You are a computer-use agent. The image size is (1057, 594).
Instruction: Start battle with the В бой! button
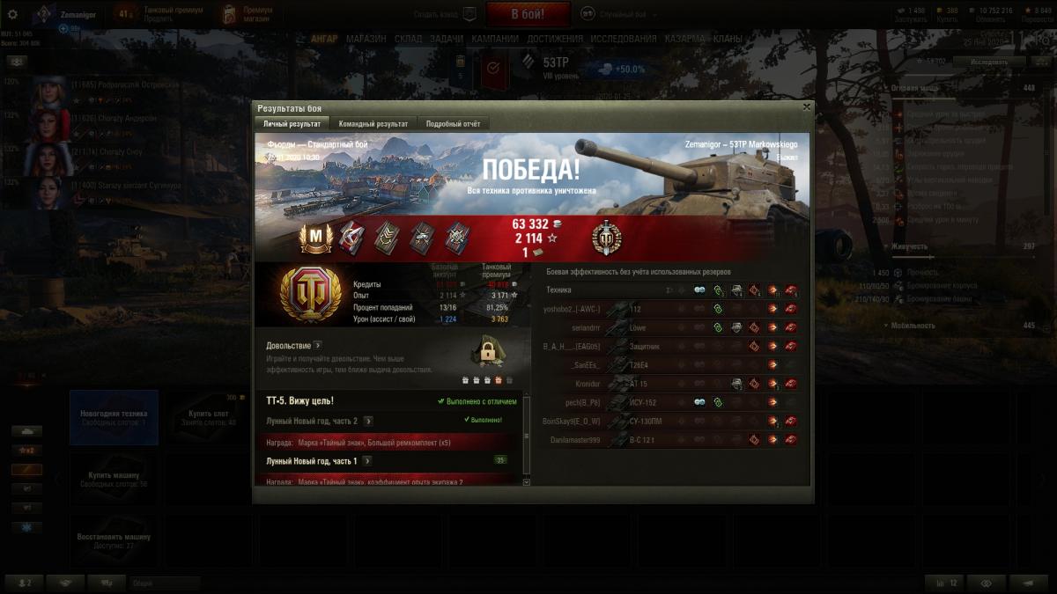pos(528,14)
